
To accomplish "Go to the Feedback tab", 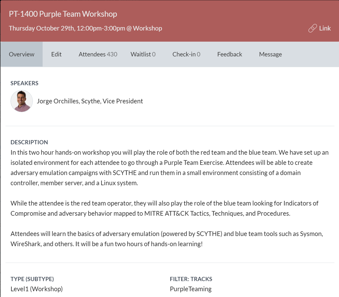I will pos(230,54).
